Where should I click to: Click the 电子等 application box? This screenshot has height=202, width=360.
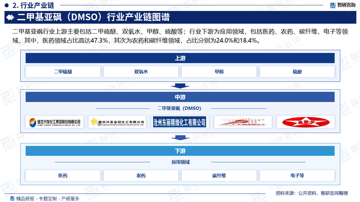(297, 176)
